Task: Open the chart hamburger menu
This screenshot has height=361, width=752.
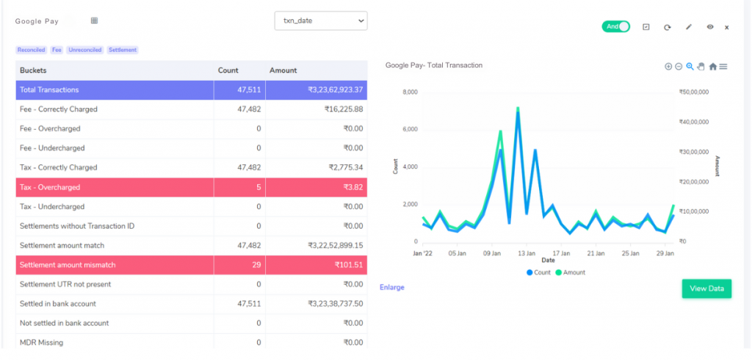Action: click(x=723, y=67)
